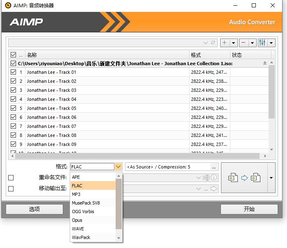Enable the 重命名文件 checkbox
287x248 pixels.
click(x=11, y=178)
